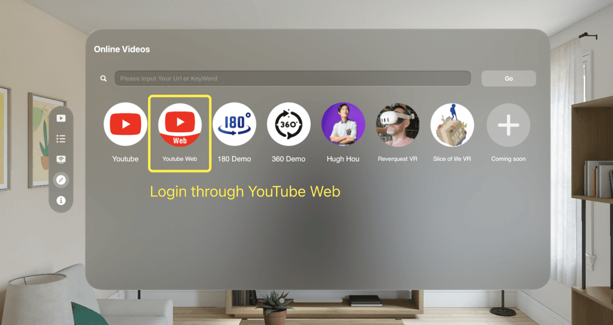Click the 360 Demo label

coord(289,159)
